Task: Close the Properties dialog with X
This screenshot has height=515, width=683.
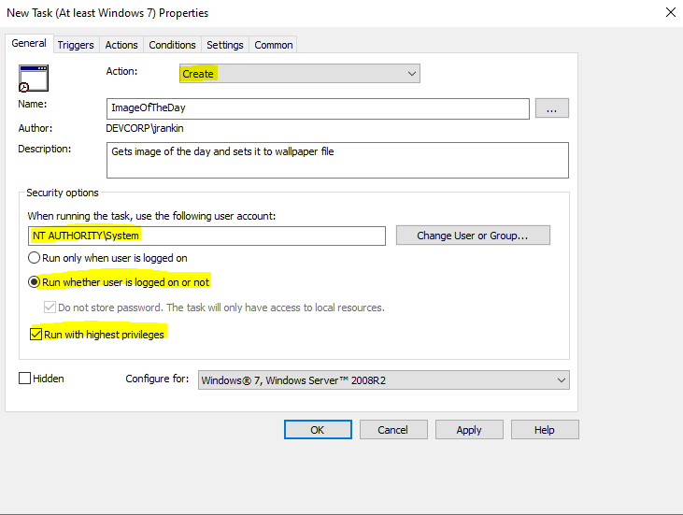Action: coord(670,13)
